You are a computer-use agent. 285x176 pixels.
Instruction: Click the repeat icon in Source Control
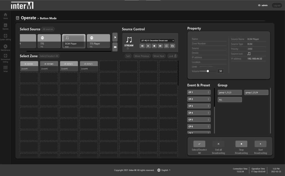(166, 46)
